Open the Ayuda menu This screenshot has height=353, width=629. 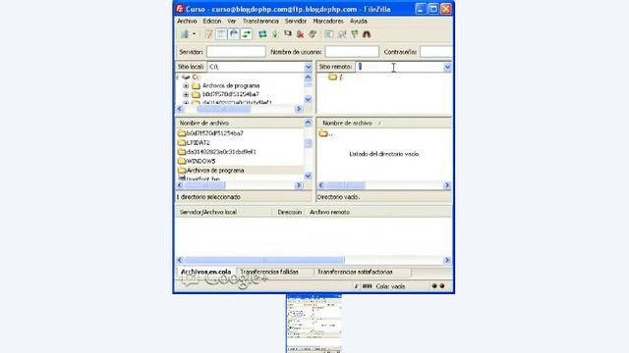coord(359,21)
